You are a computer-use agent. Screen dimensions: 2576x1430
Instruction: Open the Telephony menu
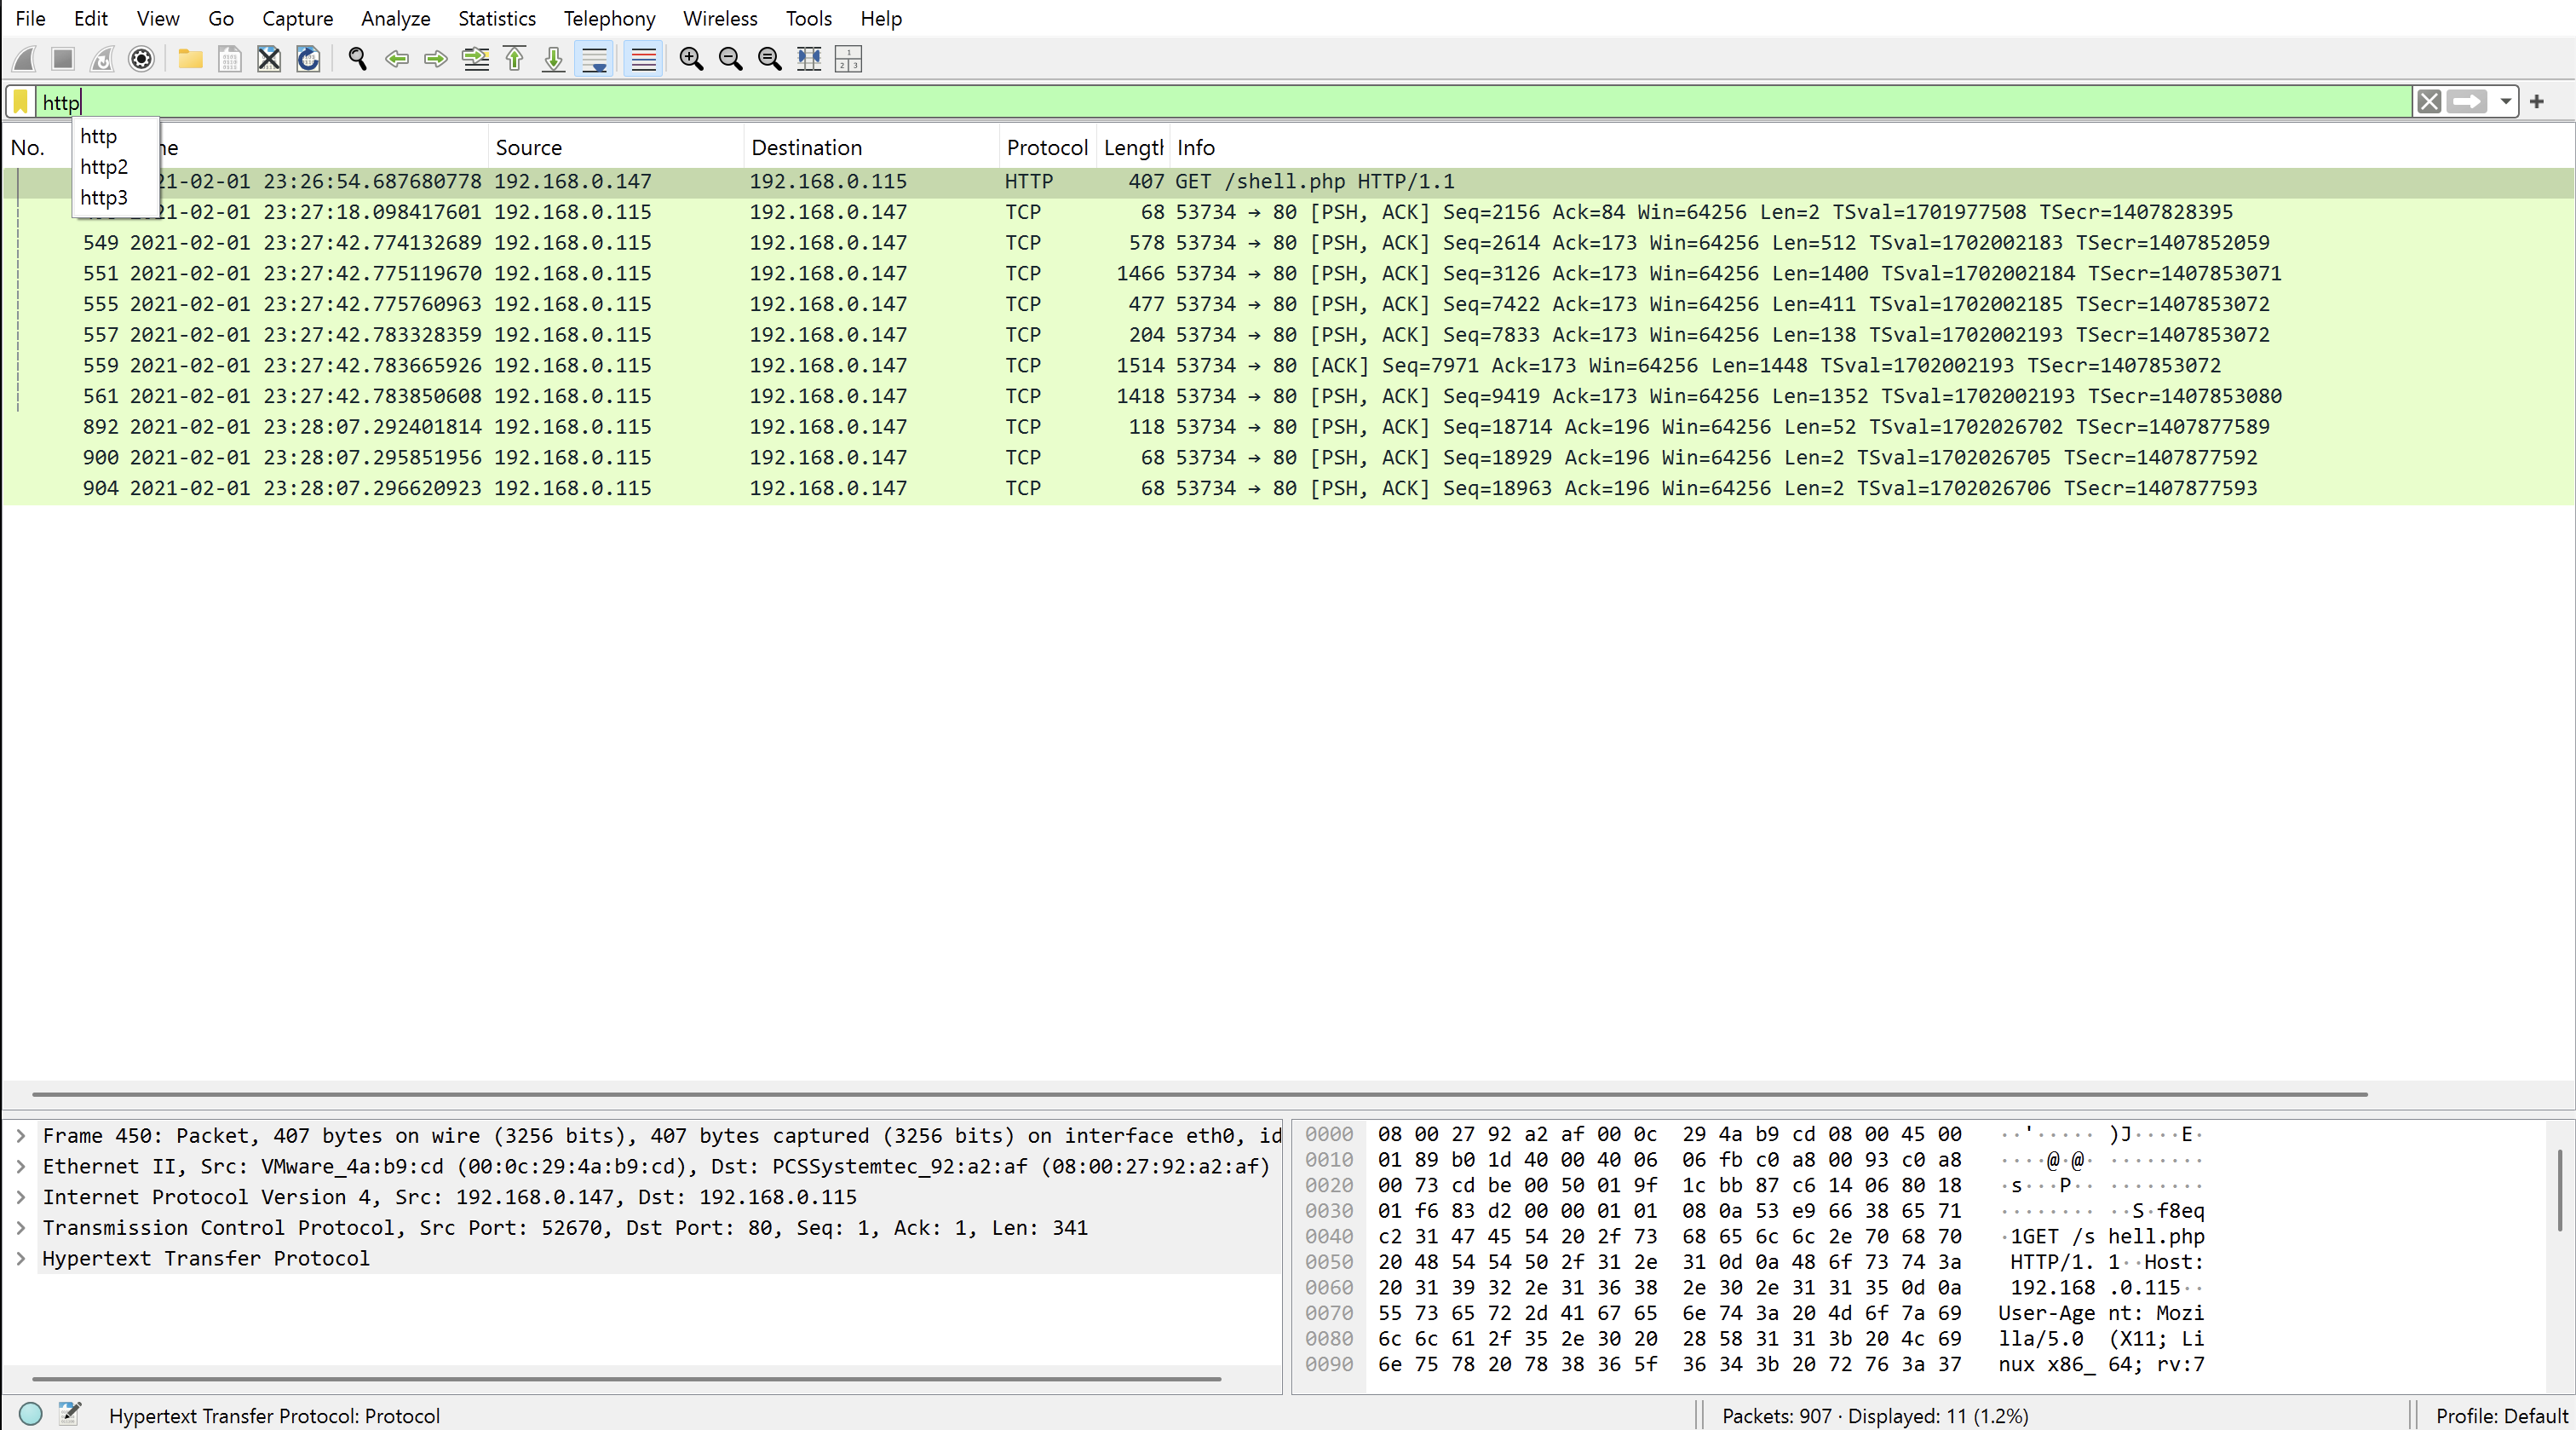609,18
